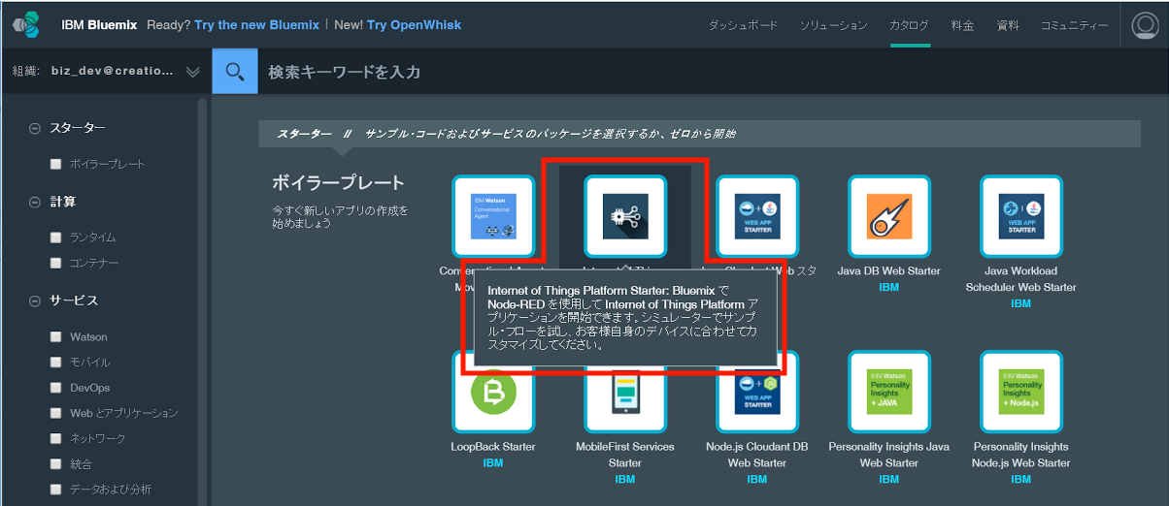Viewport: 1169px width, 506px height.
Task: Check the ランタイム checkbox
Action: (x=56, y=237)
